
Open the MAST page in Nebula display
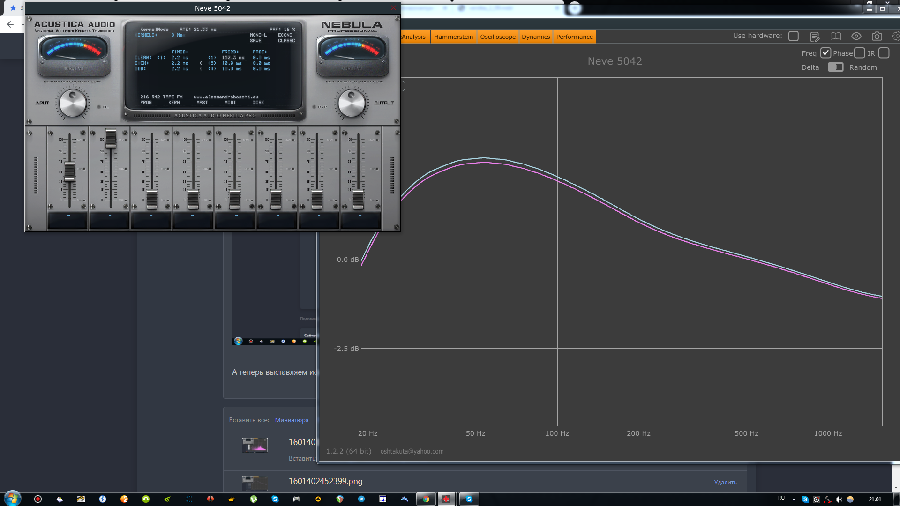pos(202,102)
